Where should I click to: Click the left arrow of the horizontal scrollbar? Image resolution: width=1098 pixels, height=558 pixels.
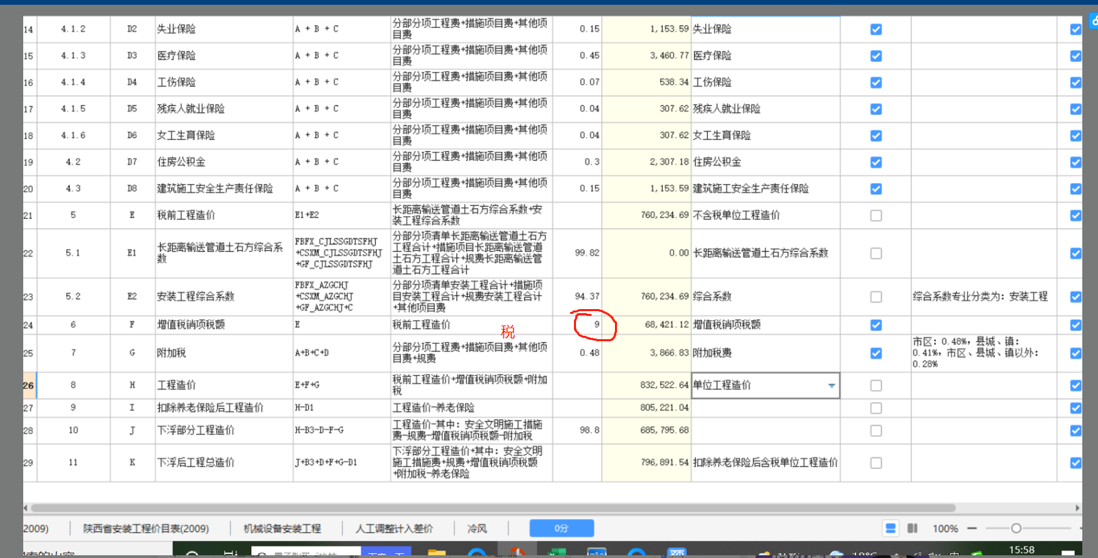[26, 508]
